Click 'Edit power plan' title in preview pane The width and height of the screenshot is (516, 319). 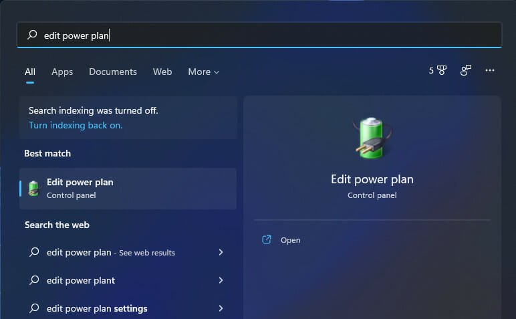(x=372, y=179)
